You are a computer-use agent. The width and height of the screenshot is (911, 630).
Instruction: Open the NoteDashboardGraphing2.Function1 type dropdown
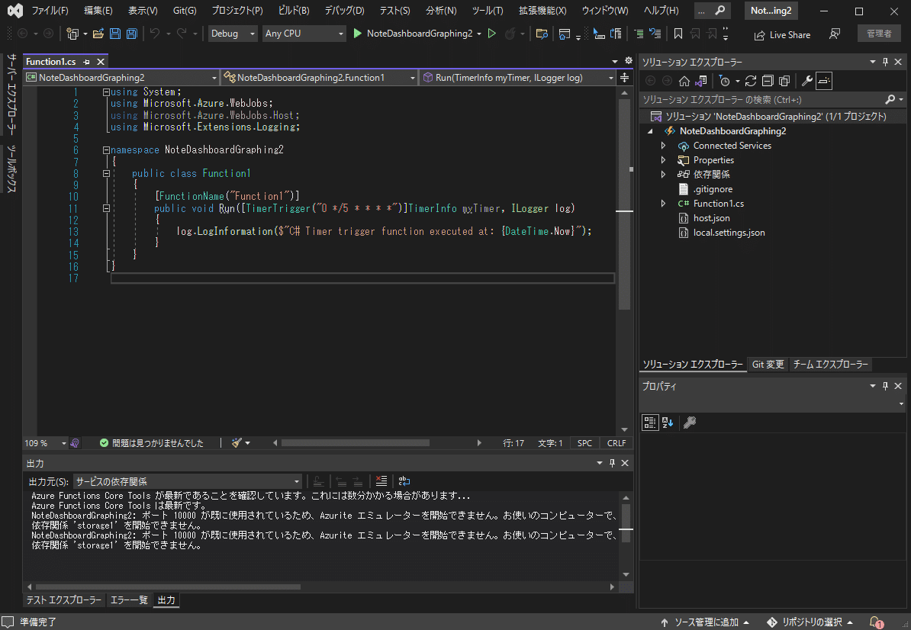pos(320,77)
